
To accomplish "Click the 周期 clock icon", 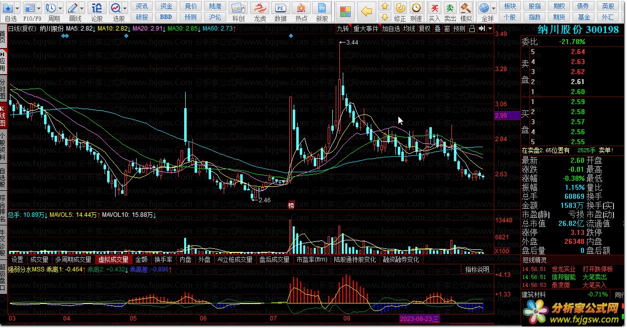I will pyautogui.click(x=51, y=8).
